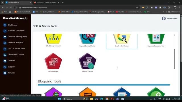Open the Thumbnail Creator menu item
Image resolution: width=182 pixels, height=102 pixels.
pyautogui.click(x=16, y=55)
